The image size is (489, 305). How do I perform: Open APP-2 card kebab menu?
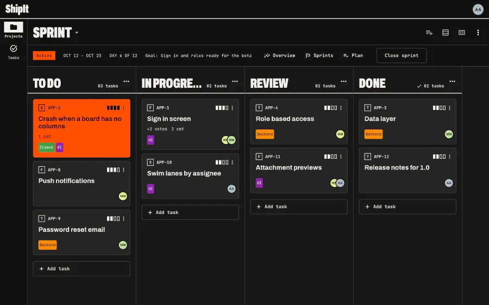124,108
